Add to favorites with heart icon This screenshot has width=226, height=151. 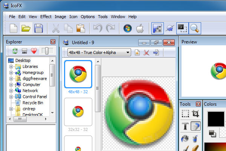pos(34,51)
